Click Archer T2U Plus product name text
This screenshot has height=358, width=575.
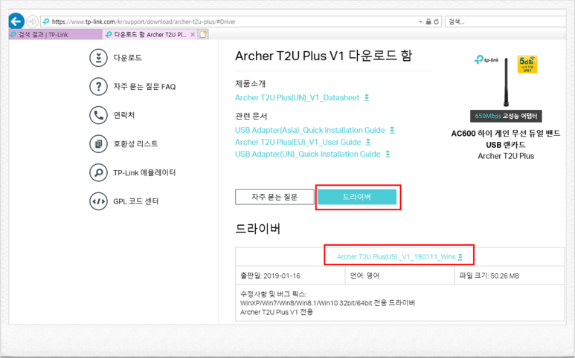(506, 156)
